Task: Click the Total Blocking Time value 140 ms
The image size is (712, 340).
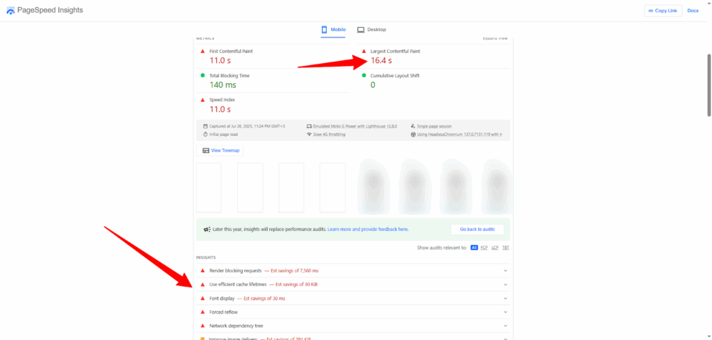Action: [x=222, y=85]
